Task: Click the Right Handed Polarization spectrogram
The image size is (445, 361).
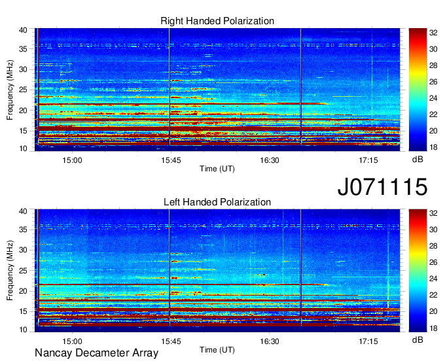Action: (x=217, y=90)
